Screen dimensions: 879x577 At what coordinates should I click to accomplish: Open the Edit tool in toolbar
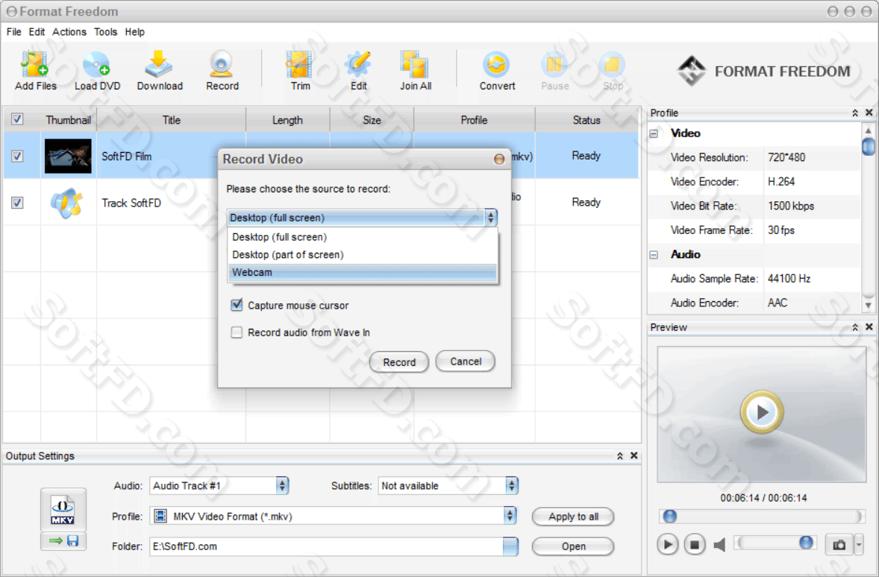(x=358, y=71)
